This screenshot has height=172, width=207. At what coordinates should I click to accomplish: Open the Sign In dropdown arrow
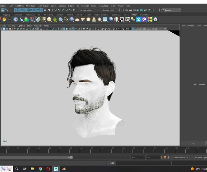tap(179, 10)
